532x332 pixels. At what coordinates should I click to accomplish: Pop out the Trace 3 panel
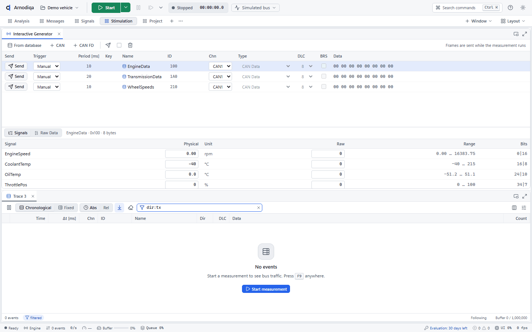[x=516, y=196]
